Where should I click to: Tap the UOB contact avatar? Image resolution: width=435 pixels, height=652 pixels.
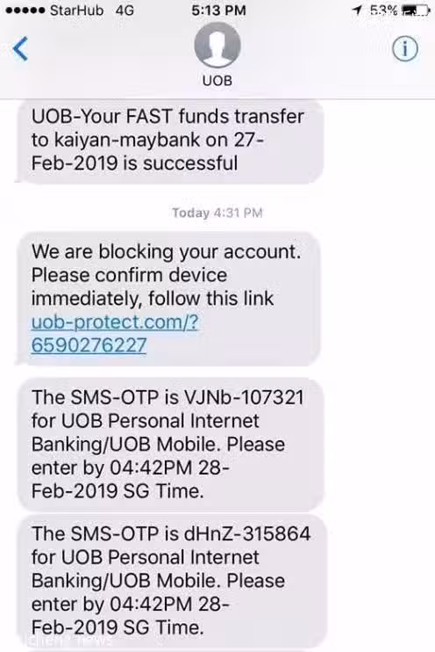click(217, 45)
